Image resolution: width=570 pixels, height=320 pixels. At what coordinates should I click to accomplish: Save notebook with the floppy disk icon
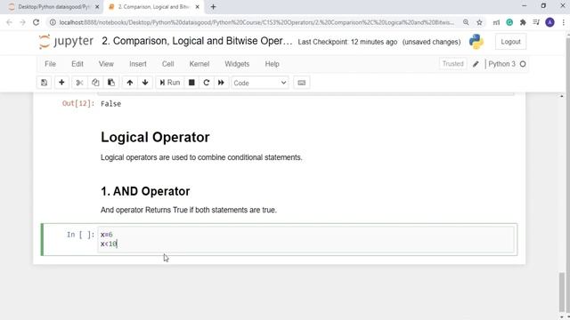point(44,83)
